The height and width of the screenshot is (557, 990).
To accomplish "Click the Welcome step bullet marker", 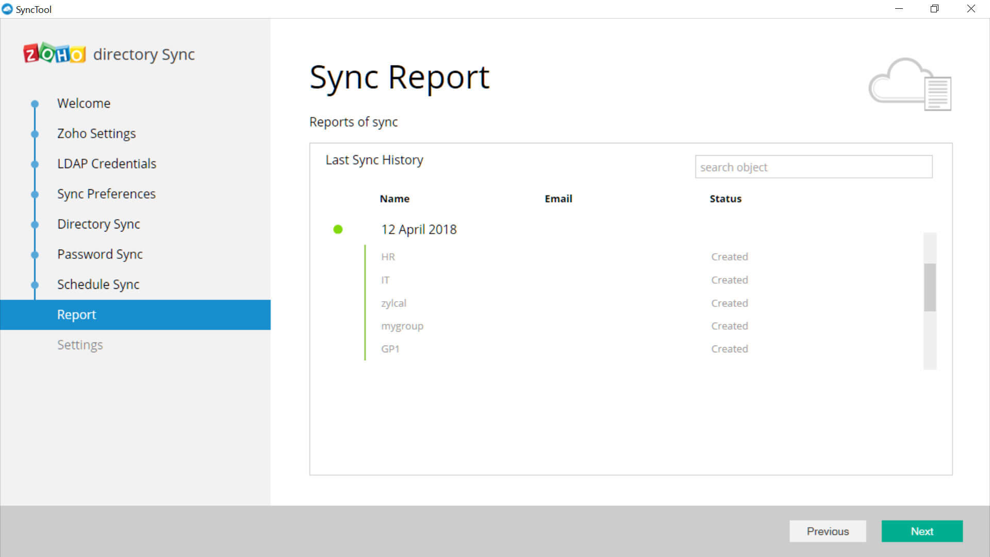I will tap(35, 104).
